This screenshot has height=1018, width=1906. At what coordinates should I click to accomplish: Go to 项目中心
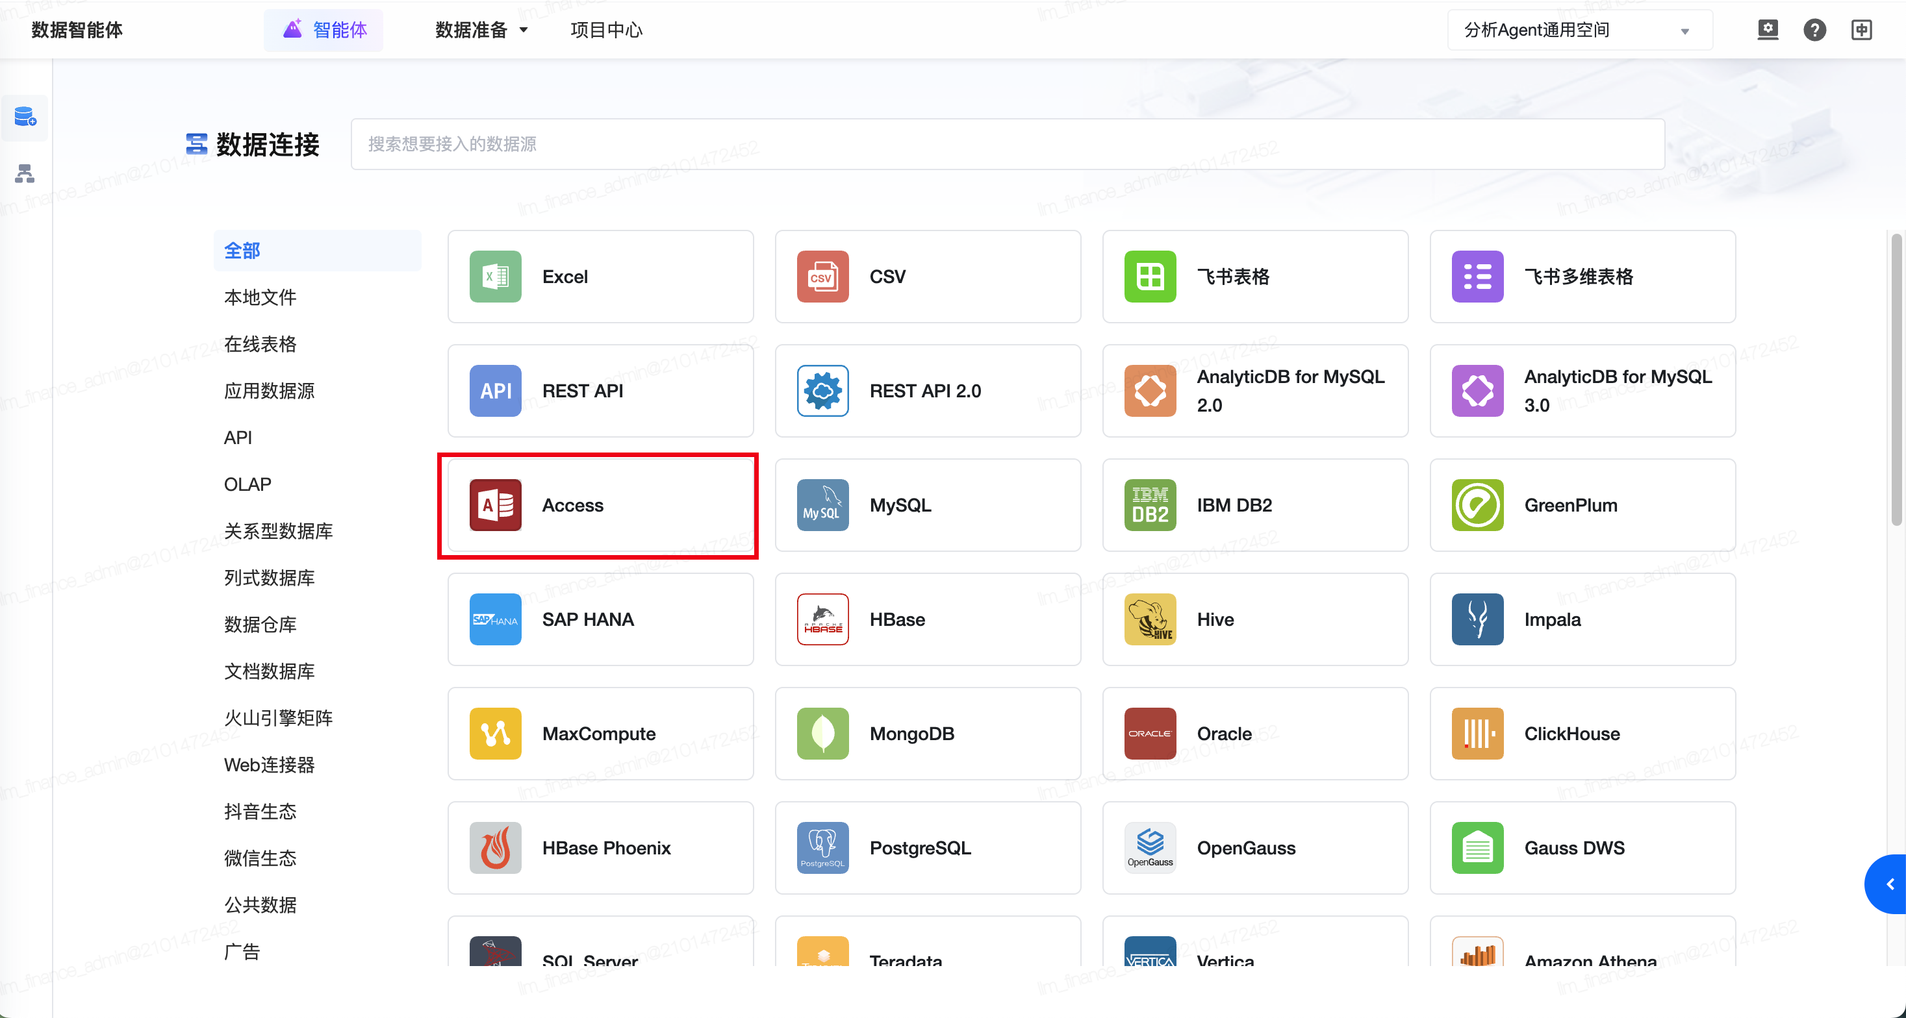[606, 31]
